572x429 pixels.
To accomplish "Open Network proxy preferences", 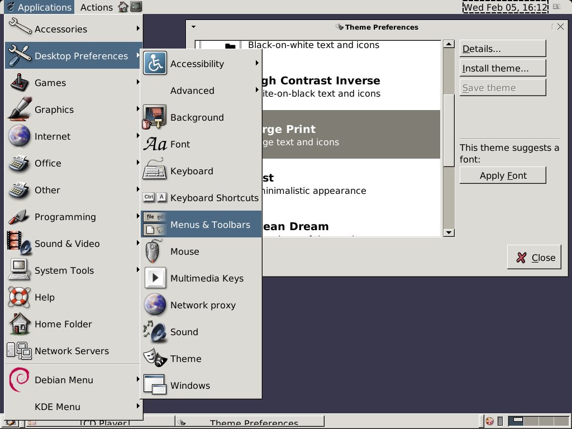I will click(201, 304).
